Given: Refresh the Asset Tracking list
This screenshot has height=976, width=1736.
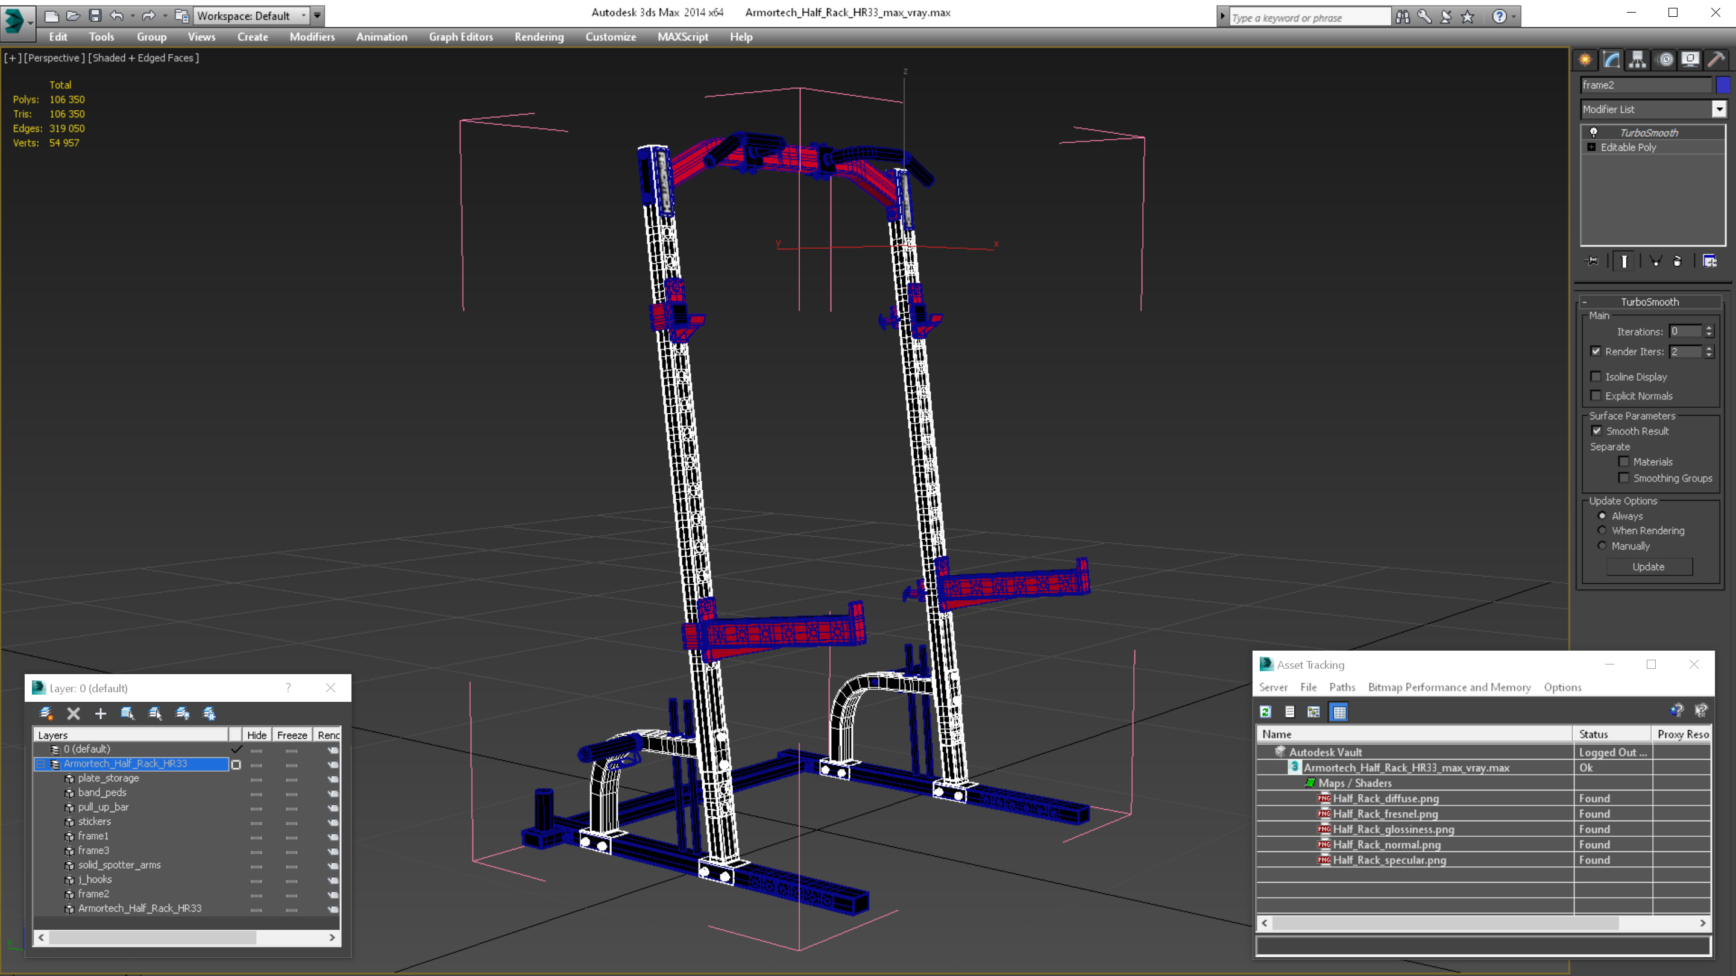Looking at the screenshot, I should click(x=1266, y=712).
